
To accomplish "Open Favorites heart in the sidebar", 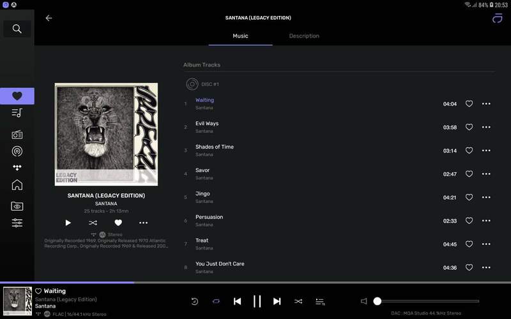I will click(x=17, y=96).
